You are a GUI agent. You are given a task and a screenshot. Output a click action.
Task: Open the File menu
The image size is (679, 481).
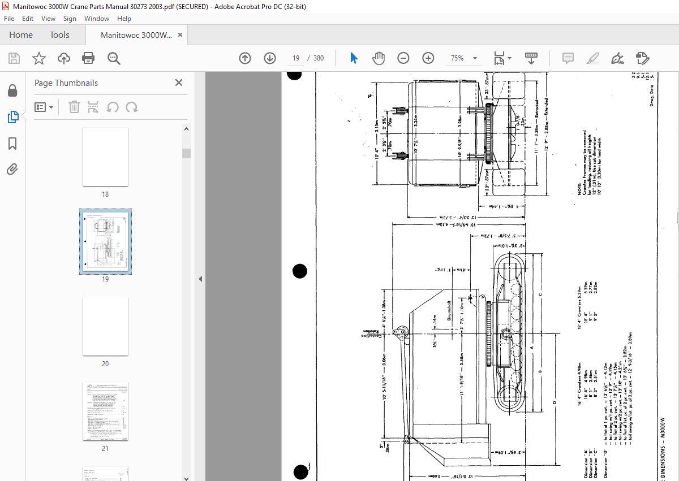[10, 19]
